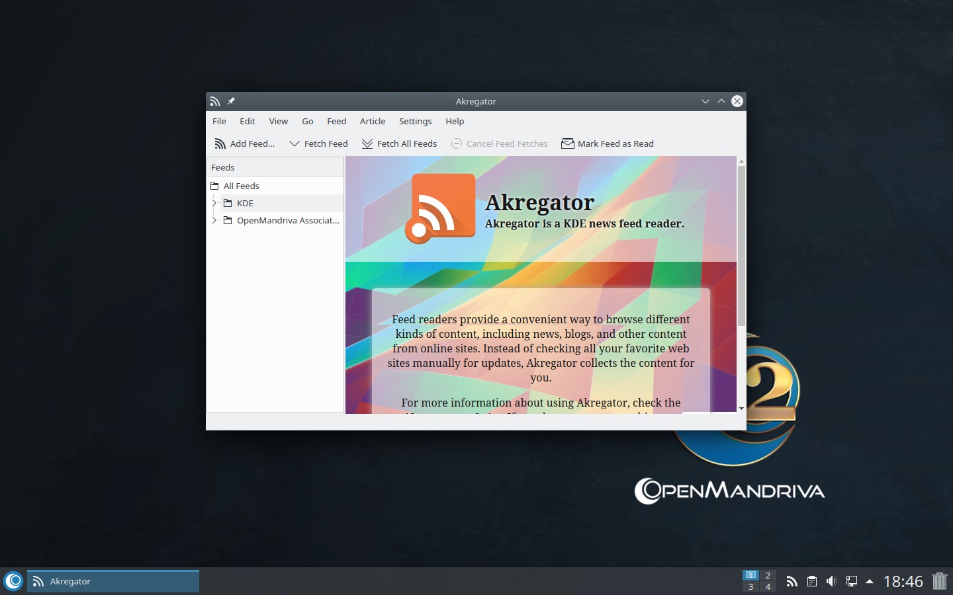Click the clipboard icon in system tray
The image size is (953, 595).
click(811, 581)
